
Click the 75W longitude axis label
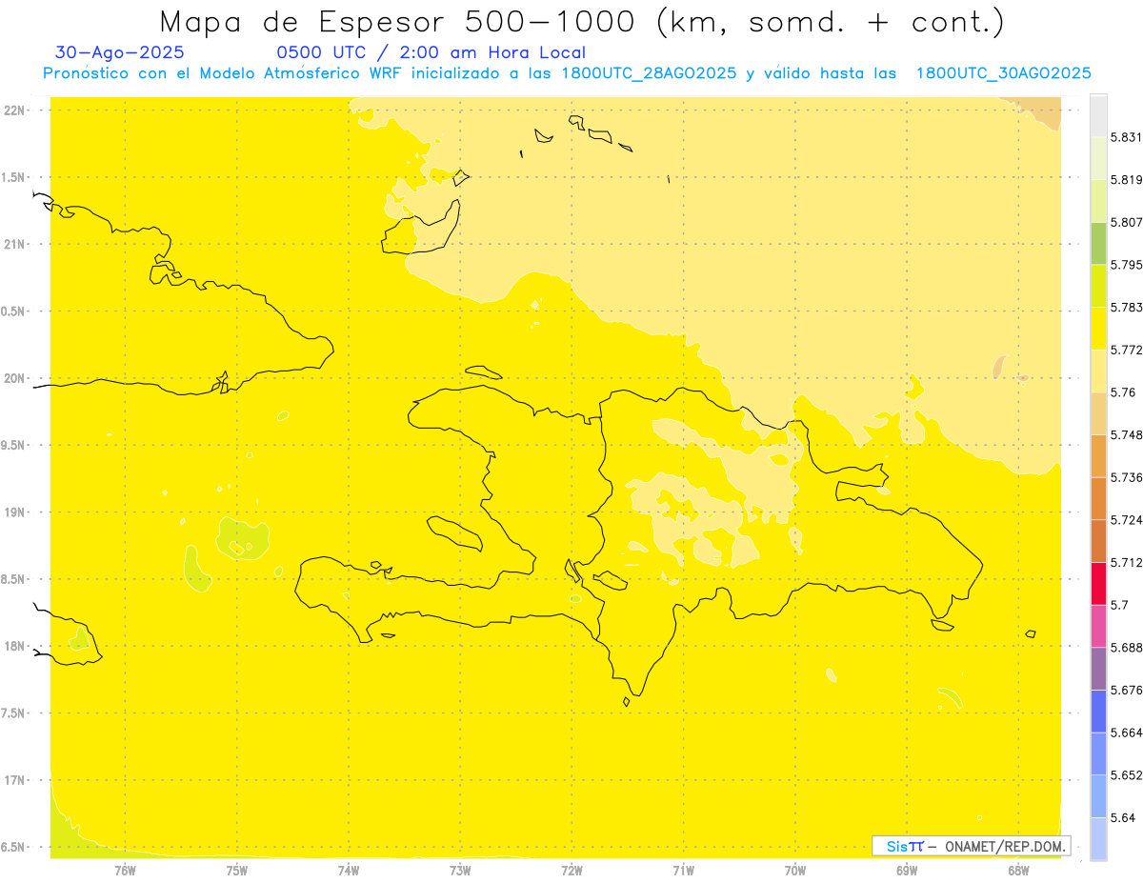(237, 871)
